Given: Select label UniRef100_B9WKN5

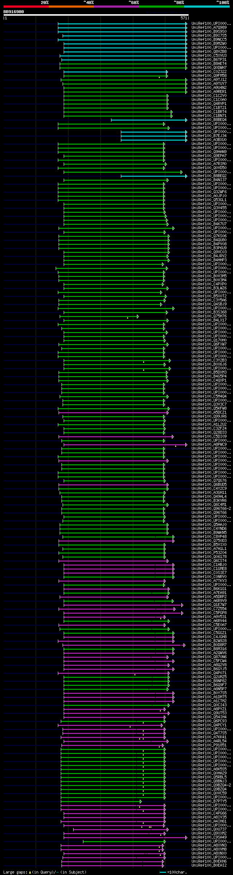Looking at the screenshot, I should point(209,532).
